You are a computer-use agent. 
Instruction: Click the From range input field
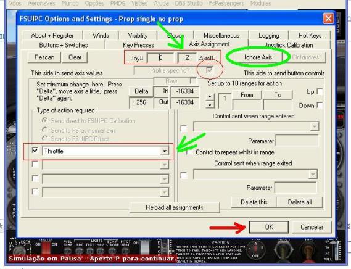pyautogui.click(x=247, y=105)
